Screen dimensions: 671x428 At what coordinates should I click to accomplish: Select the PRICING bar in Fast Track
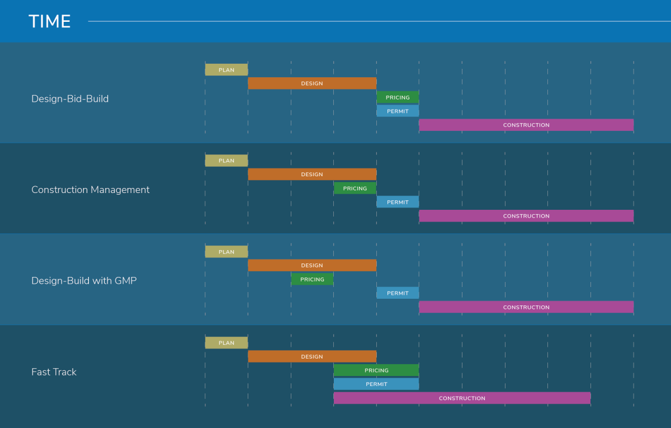click(376, 370)
